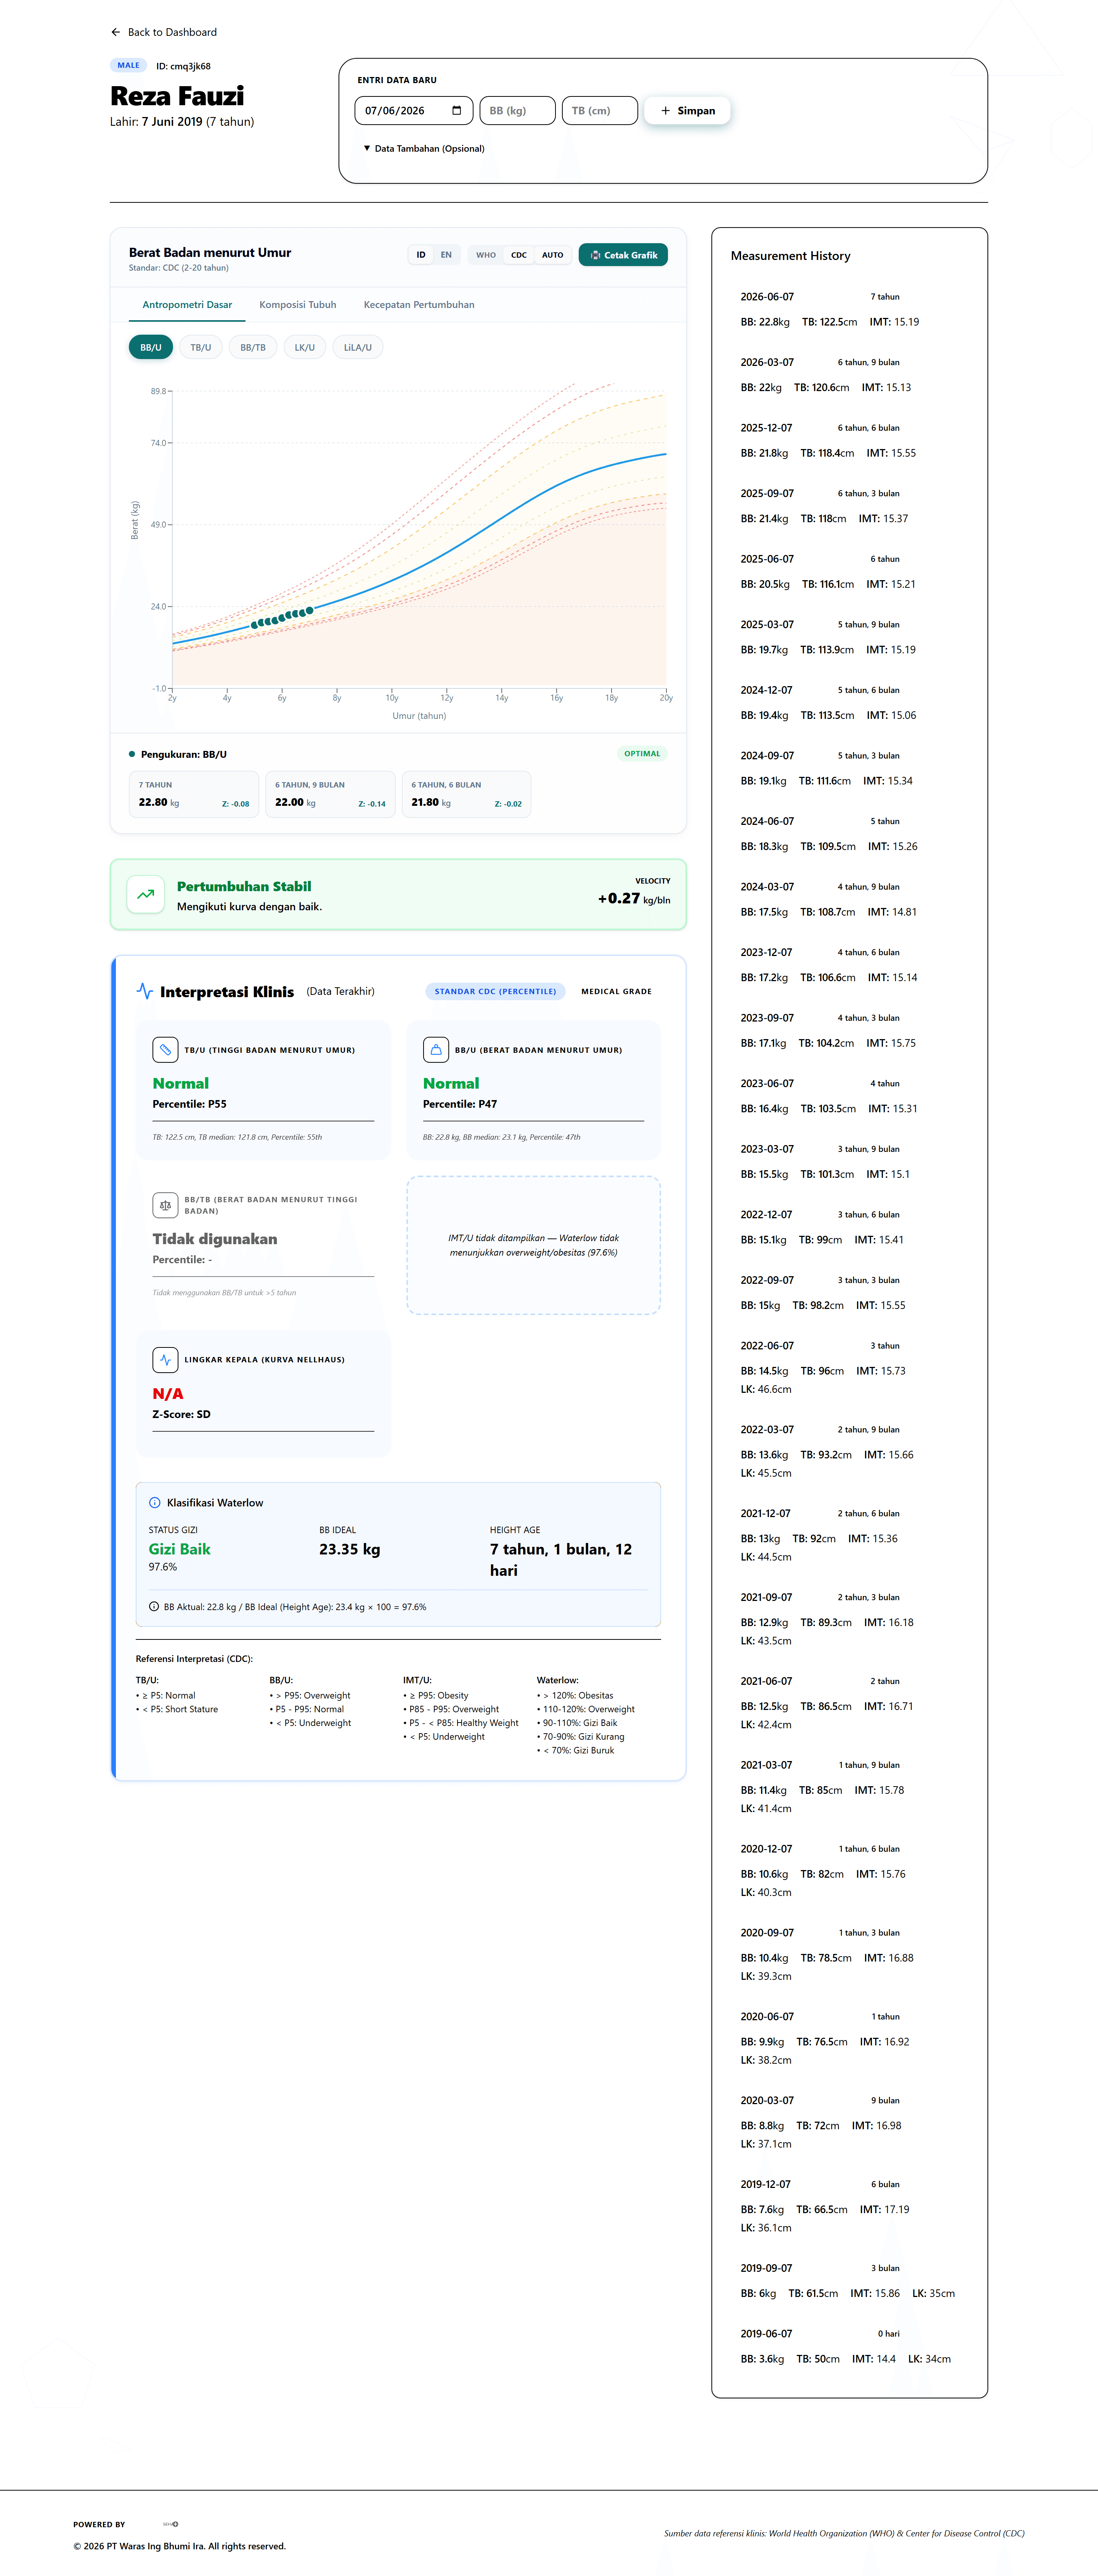Switch language toggle to EN
Screen dimensions: 1098x2576
446,255
